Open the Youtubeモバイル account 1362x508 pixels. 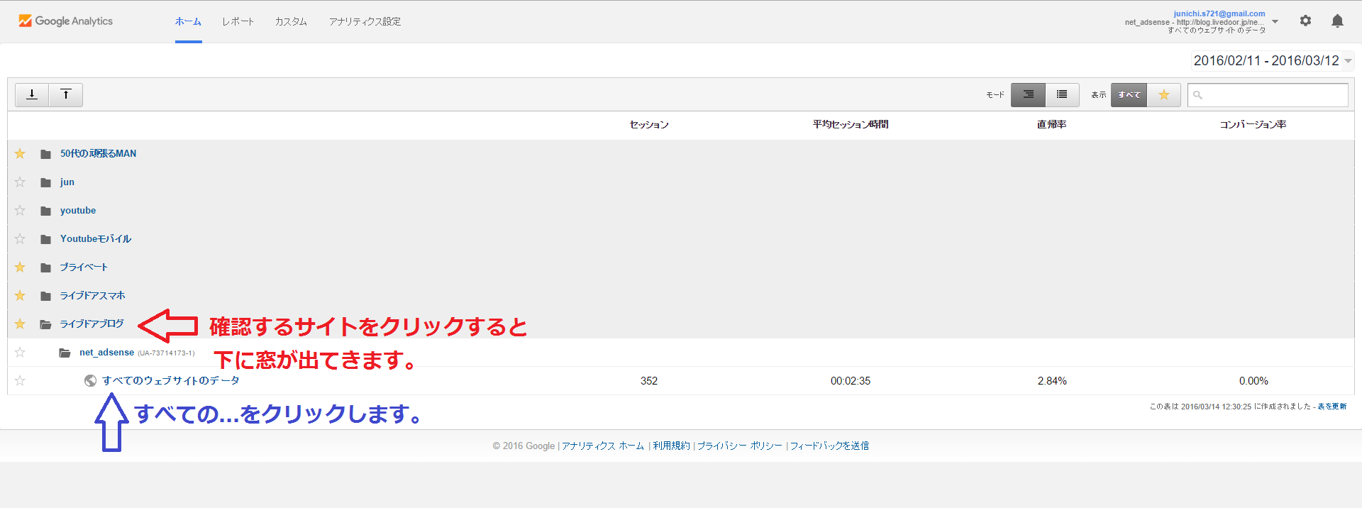click(96, 239)
